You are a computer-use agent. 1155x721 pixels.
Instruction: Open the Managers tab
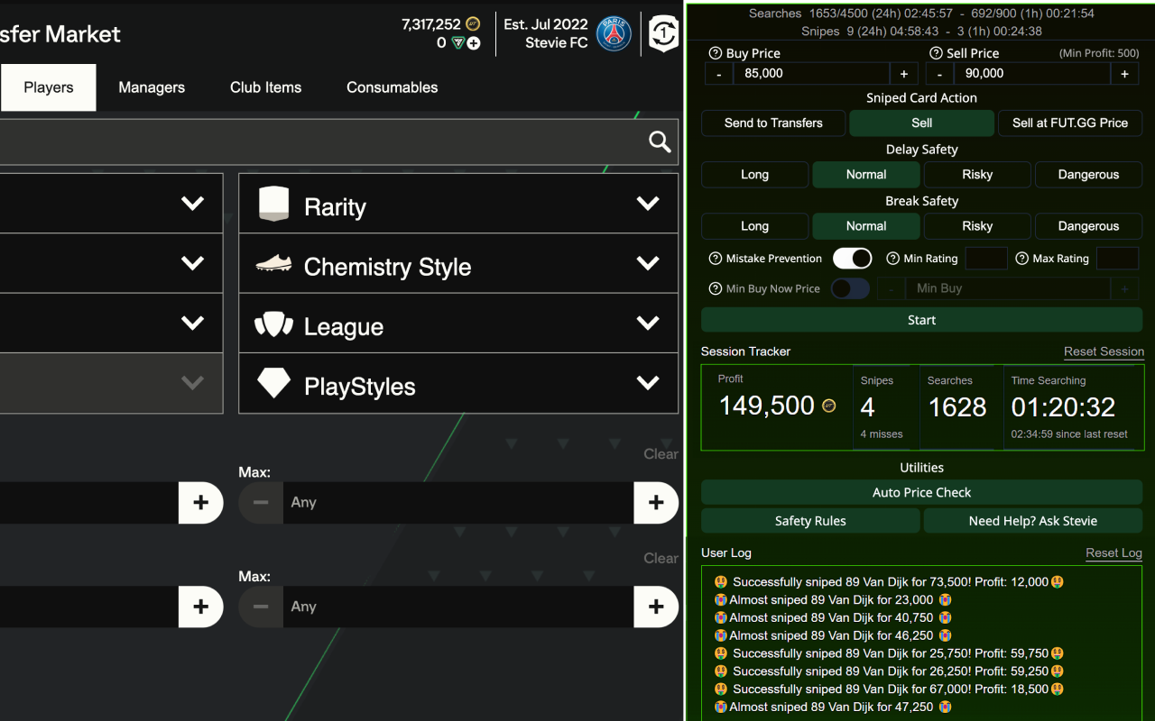click(x=152, y=87)
